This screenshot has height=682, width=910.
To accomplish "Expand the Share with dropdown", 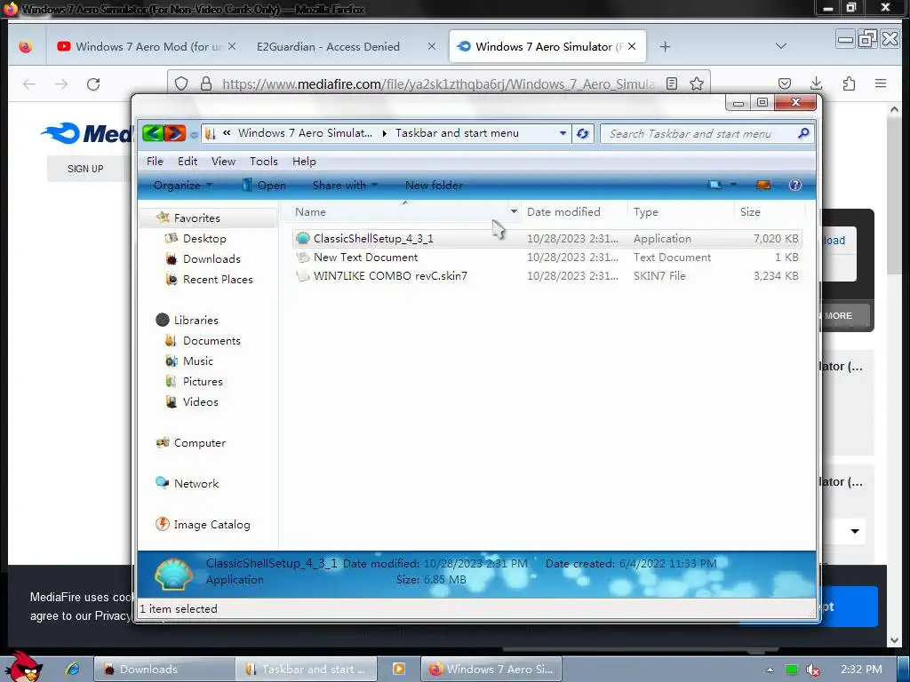I will pyautogui.click(x=345, y=185).
